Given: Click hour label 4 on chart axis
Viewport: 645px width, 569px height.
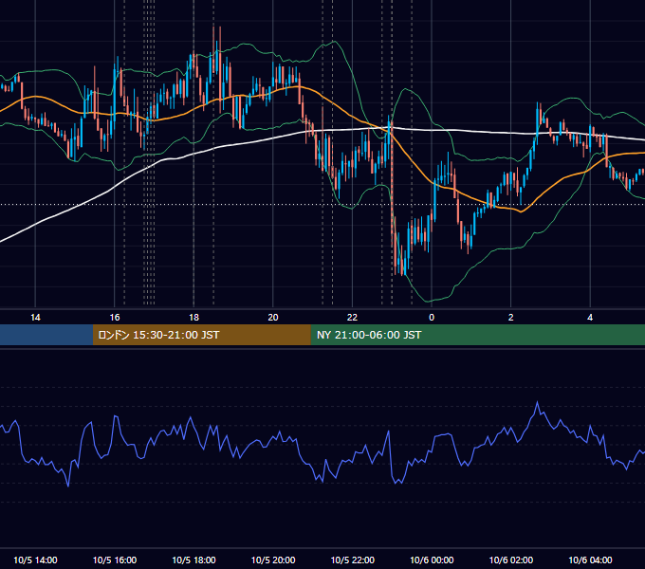Looking at the screenshot, I should pos(590,318).
